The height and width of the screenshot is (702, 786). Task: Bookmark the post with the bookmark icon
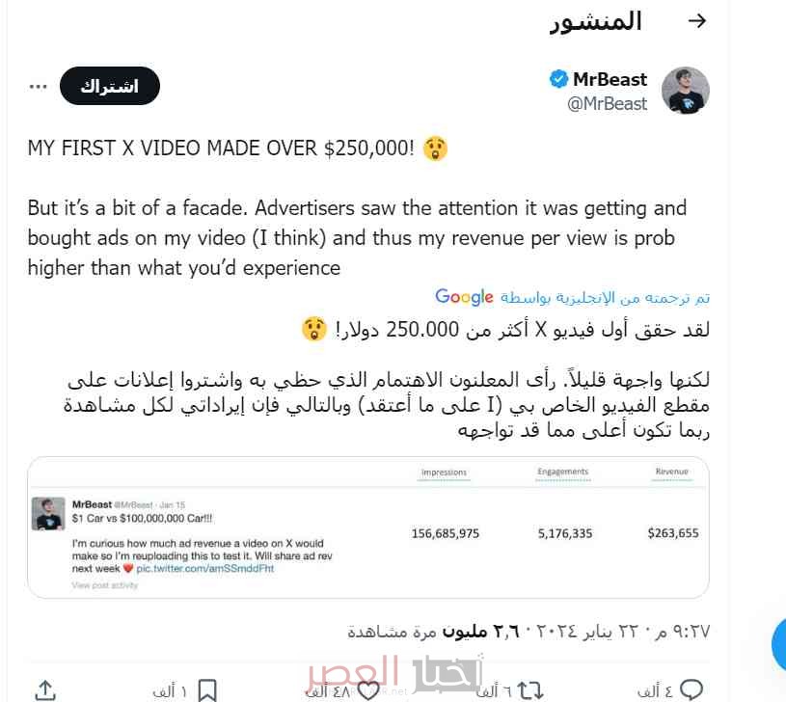coord(207,690)
